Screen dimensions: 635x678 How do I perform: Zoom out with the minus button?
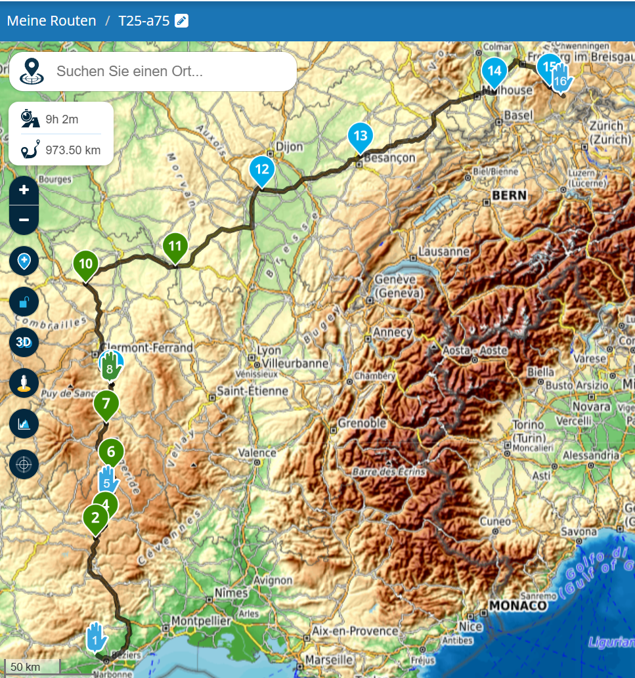(24, 220)
